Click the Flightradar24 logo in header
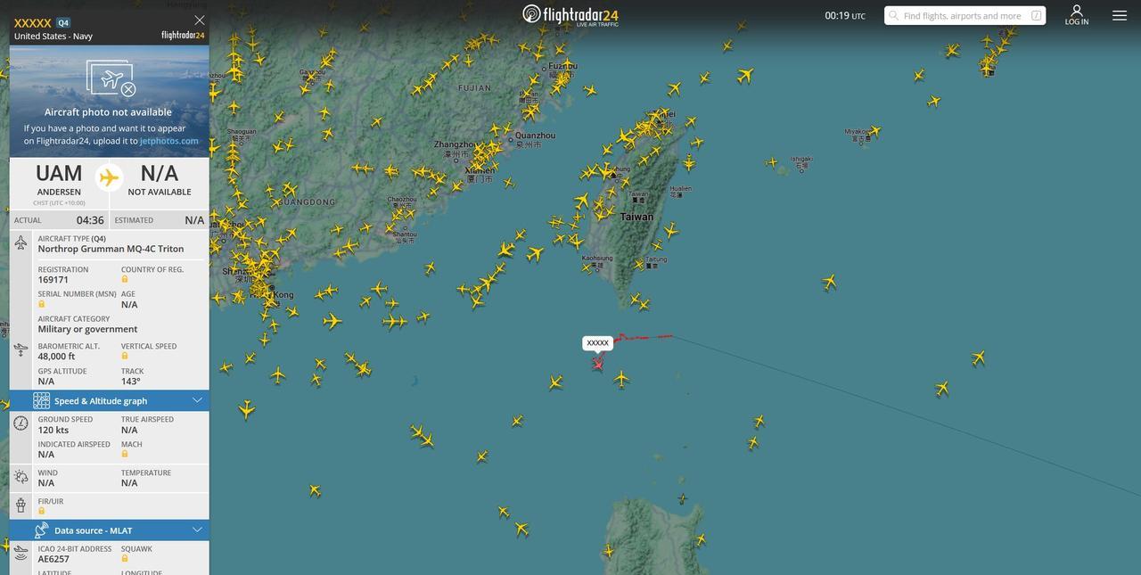This screenshot has height=575, width=1141. coord(570,15)
